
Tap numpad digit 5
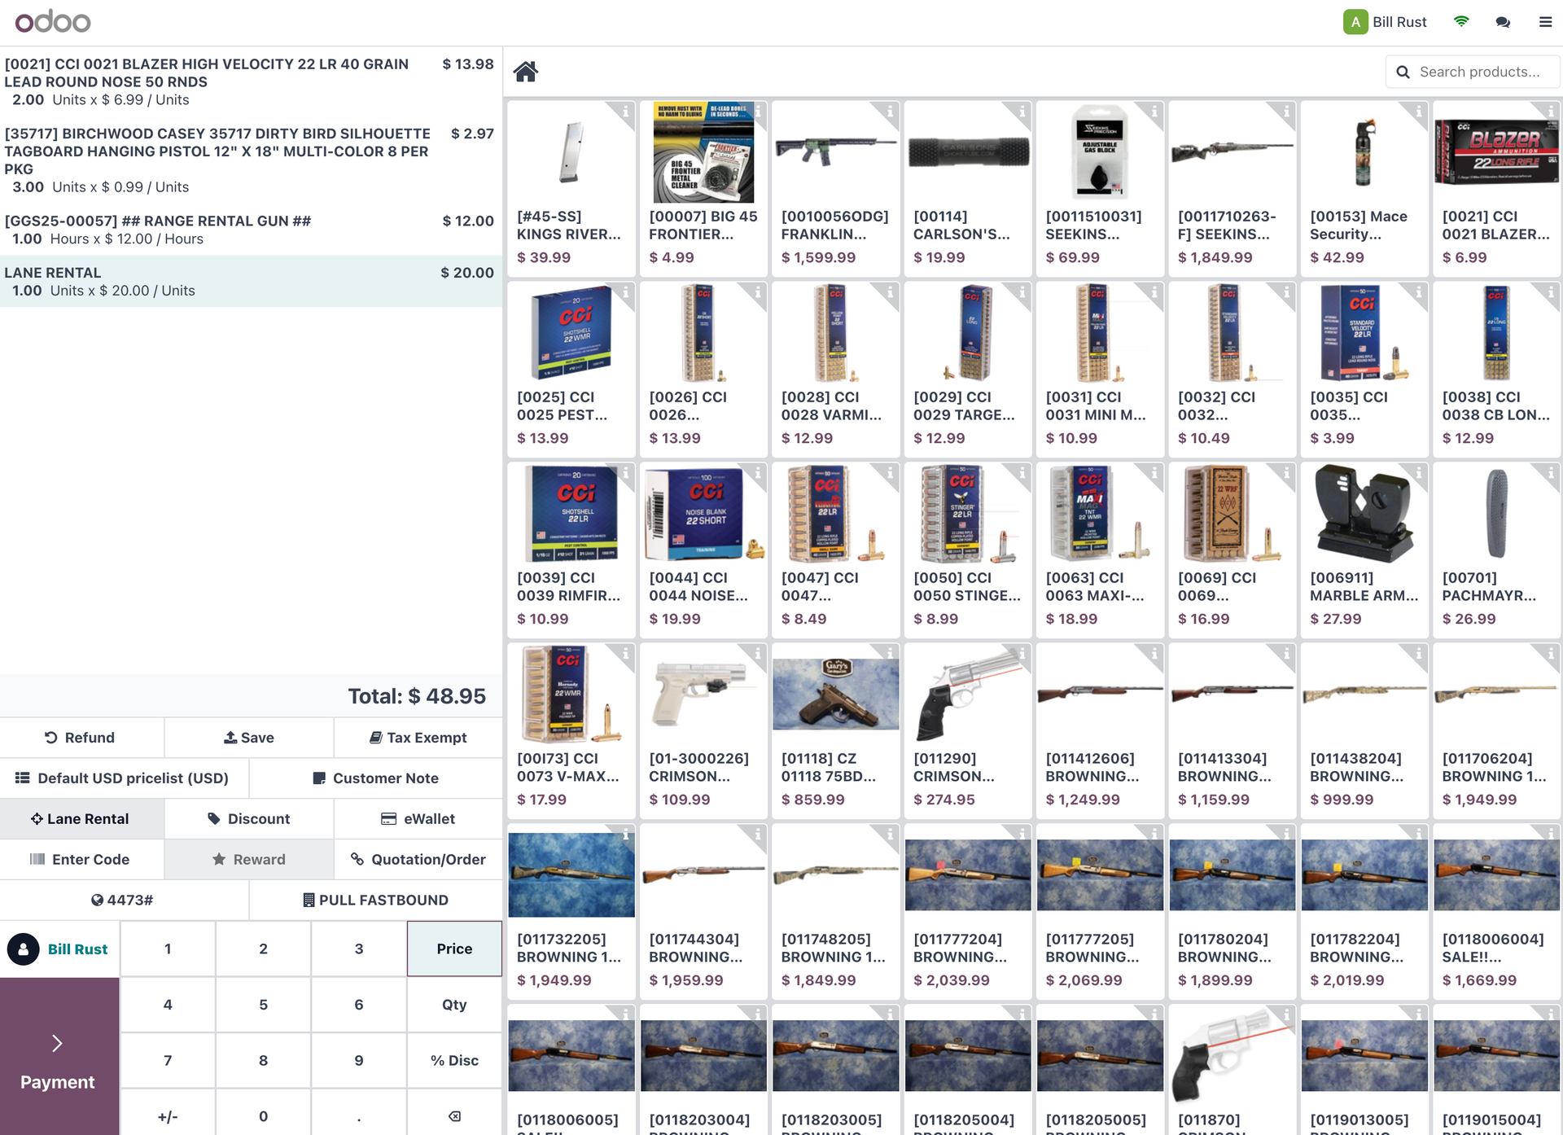263,1005
